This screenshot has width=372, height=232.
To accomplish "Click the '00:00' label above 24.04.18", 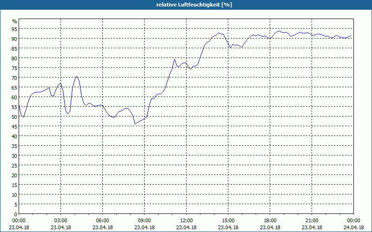I will [353, 221].
